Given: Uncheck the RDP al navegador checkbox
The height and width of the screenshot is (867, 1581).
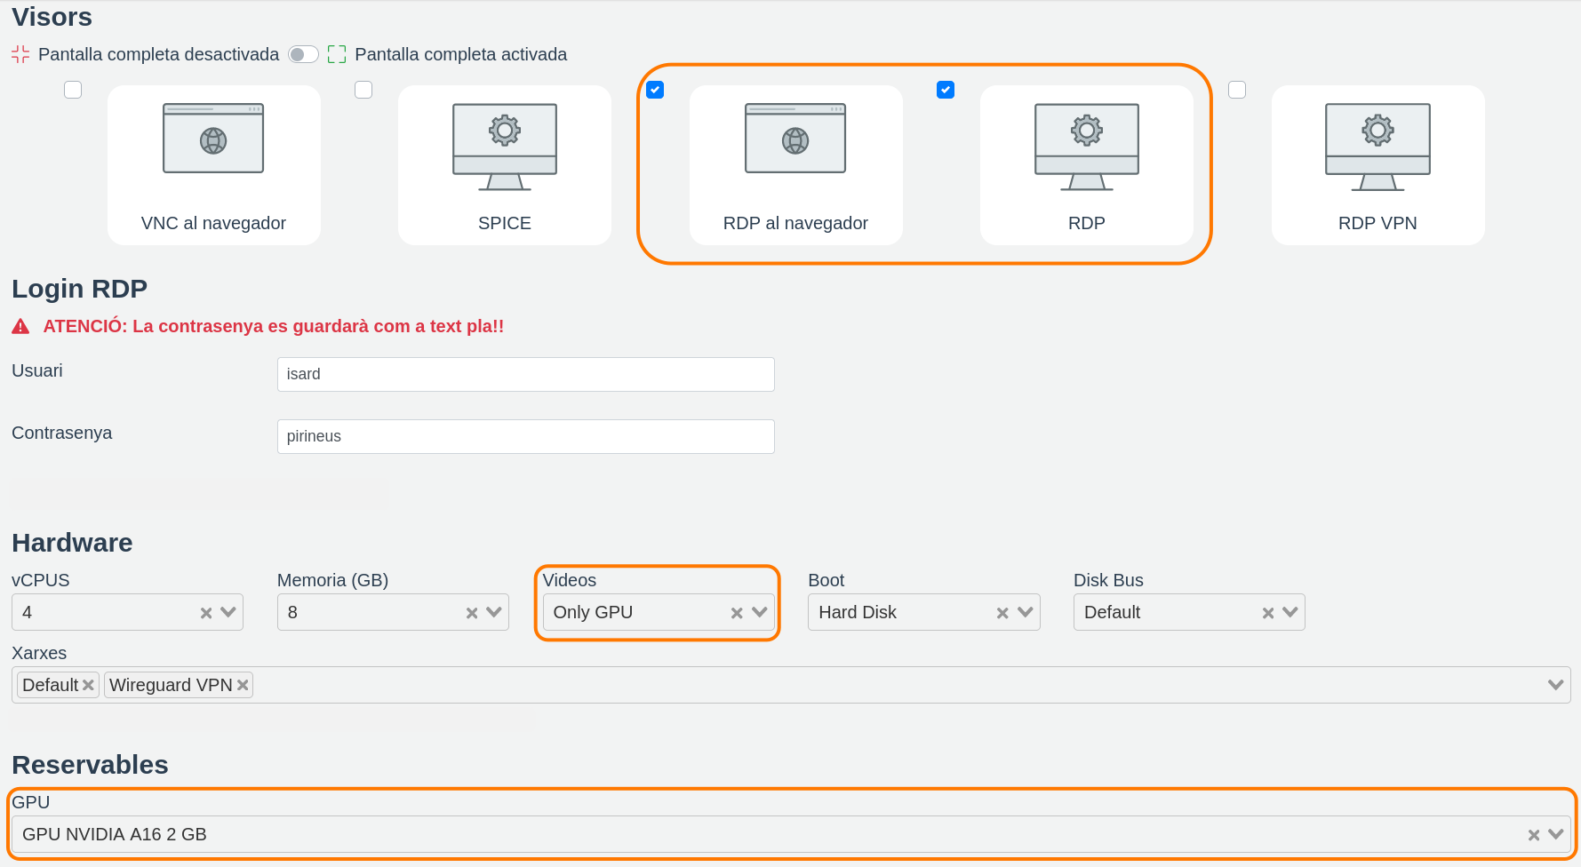Looking at the screenshot, I should [655, 90].
